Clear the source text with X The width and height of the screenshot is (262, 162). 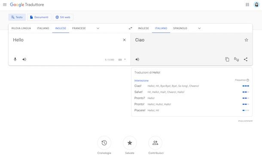pos(124,40)
